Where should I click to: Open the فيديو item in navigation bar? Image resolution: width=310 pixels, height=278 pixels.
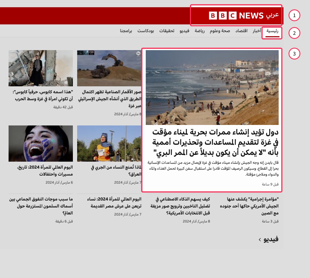(x=184, y=31)
